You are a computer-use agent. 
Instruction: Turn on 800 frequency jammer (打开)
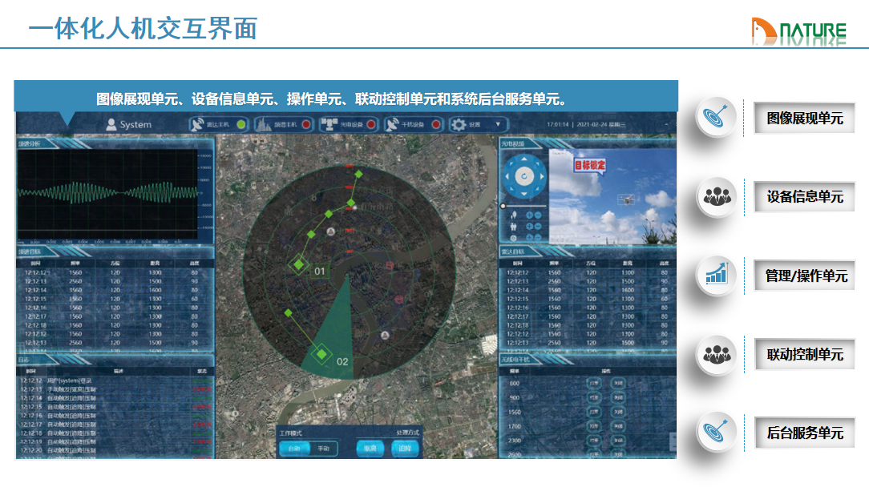pos(594,383)
